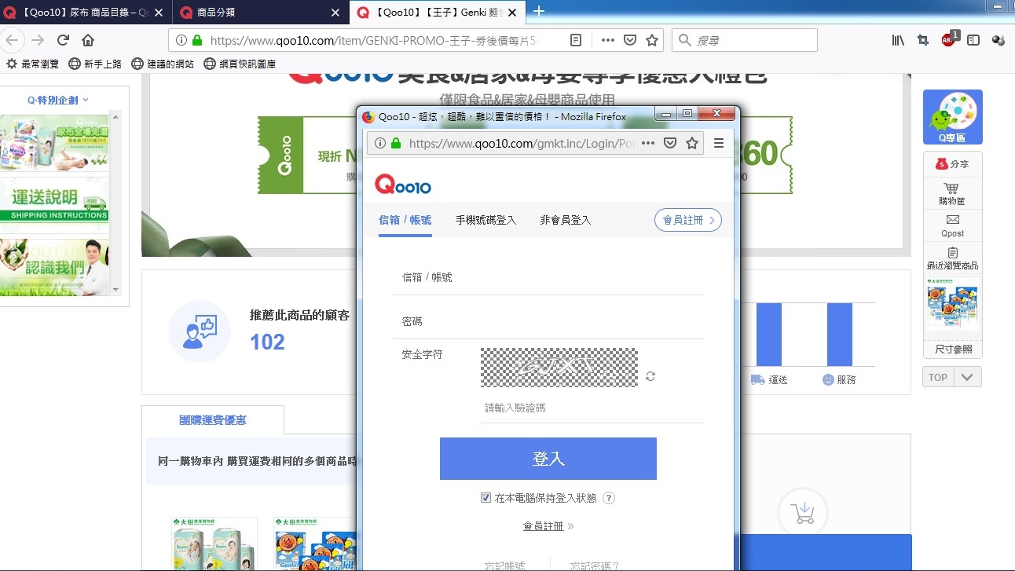Reload the page in the main browser window
1015x571 pixels.
(63, 40)
